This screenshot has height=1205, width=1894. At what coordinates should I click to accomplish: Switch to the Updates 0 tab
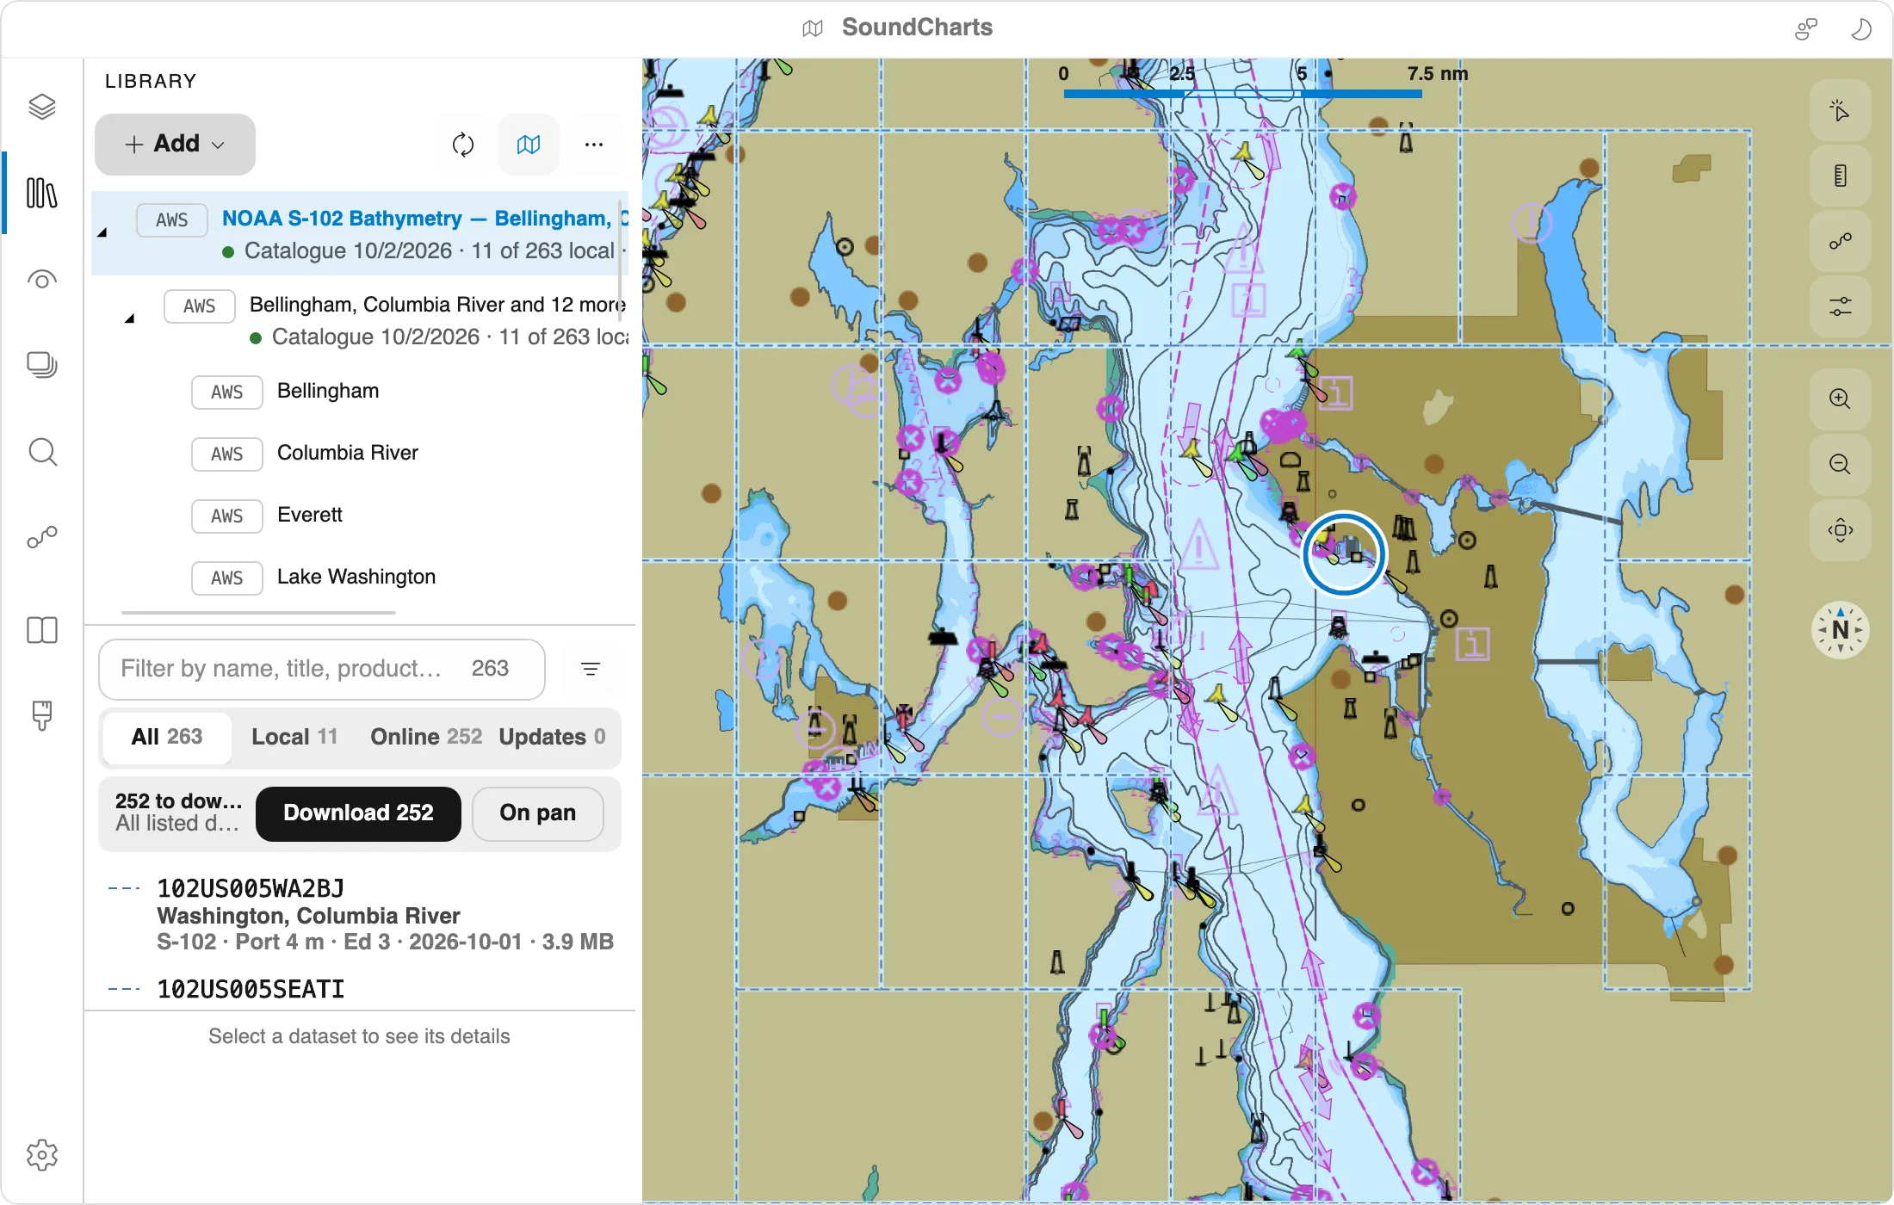tap(552, 737)
